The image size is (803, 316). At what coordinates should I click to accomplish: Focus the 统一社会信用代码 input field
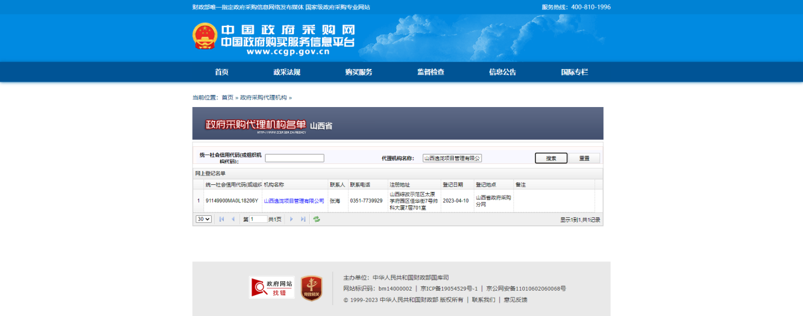pyautogui.click(x=295, y=158)
